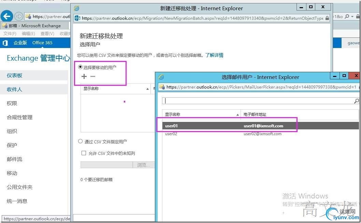Open 仪表板 in left navigation
Image resolution: width=361 pixels, height=223 pixels.
(15, 75)
